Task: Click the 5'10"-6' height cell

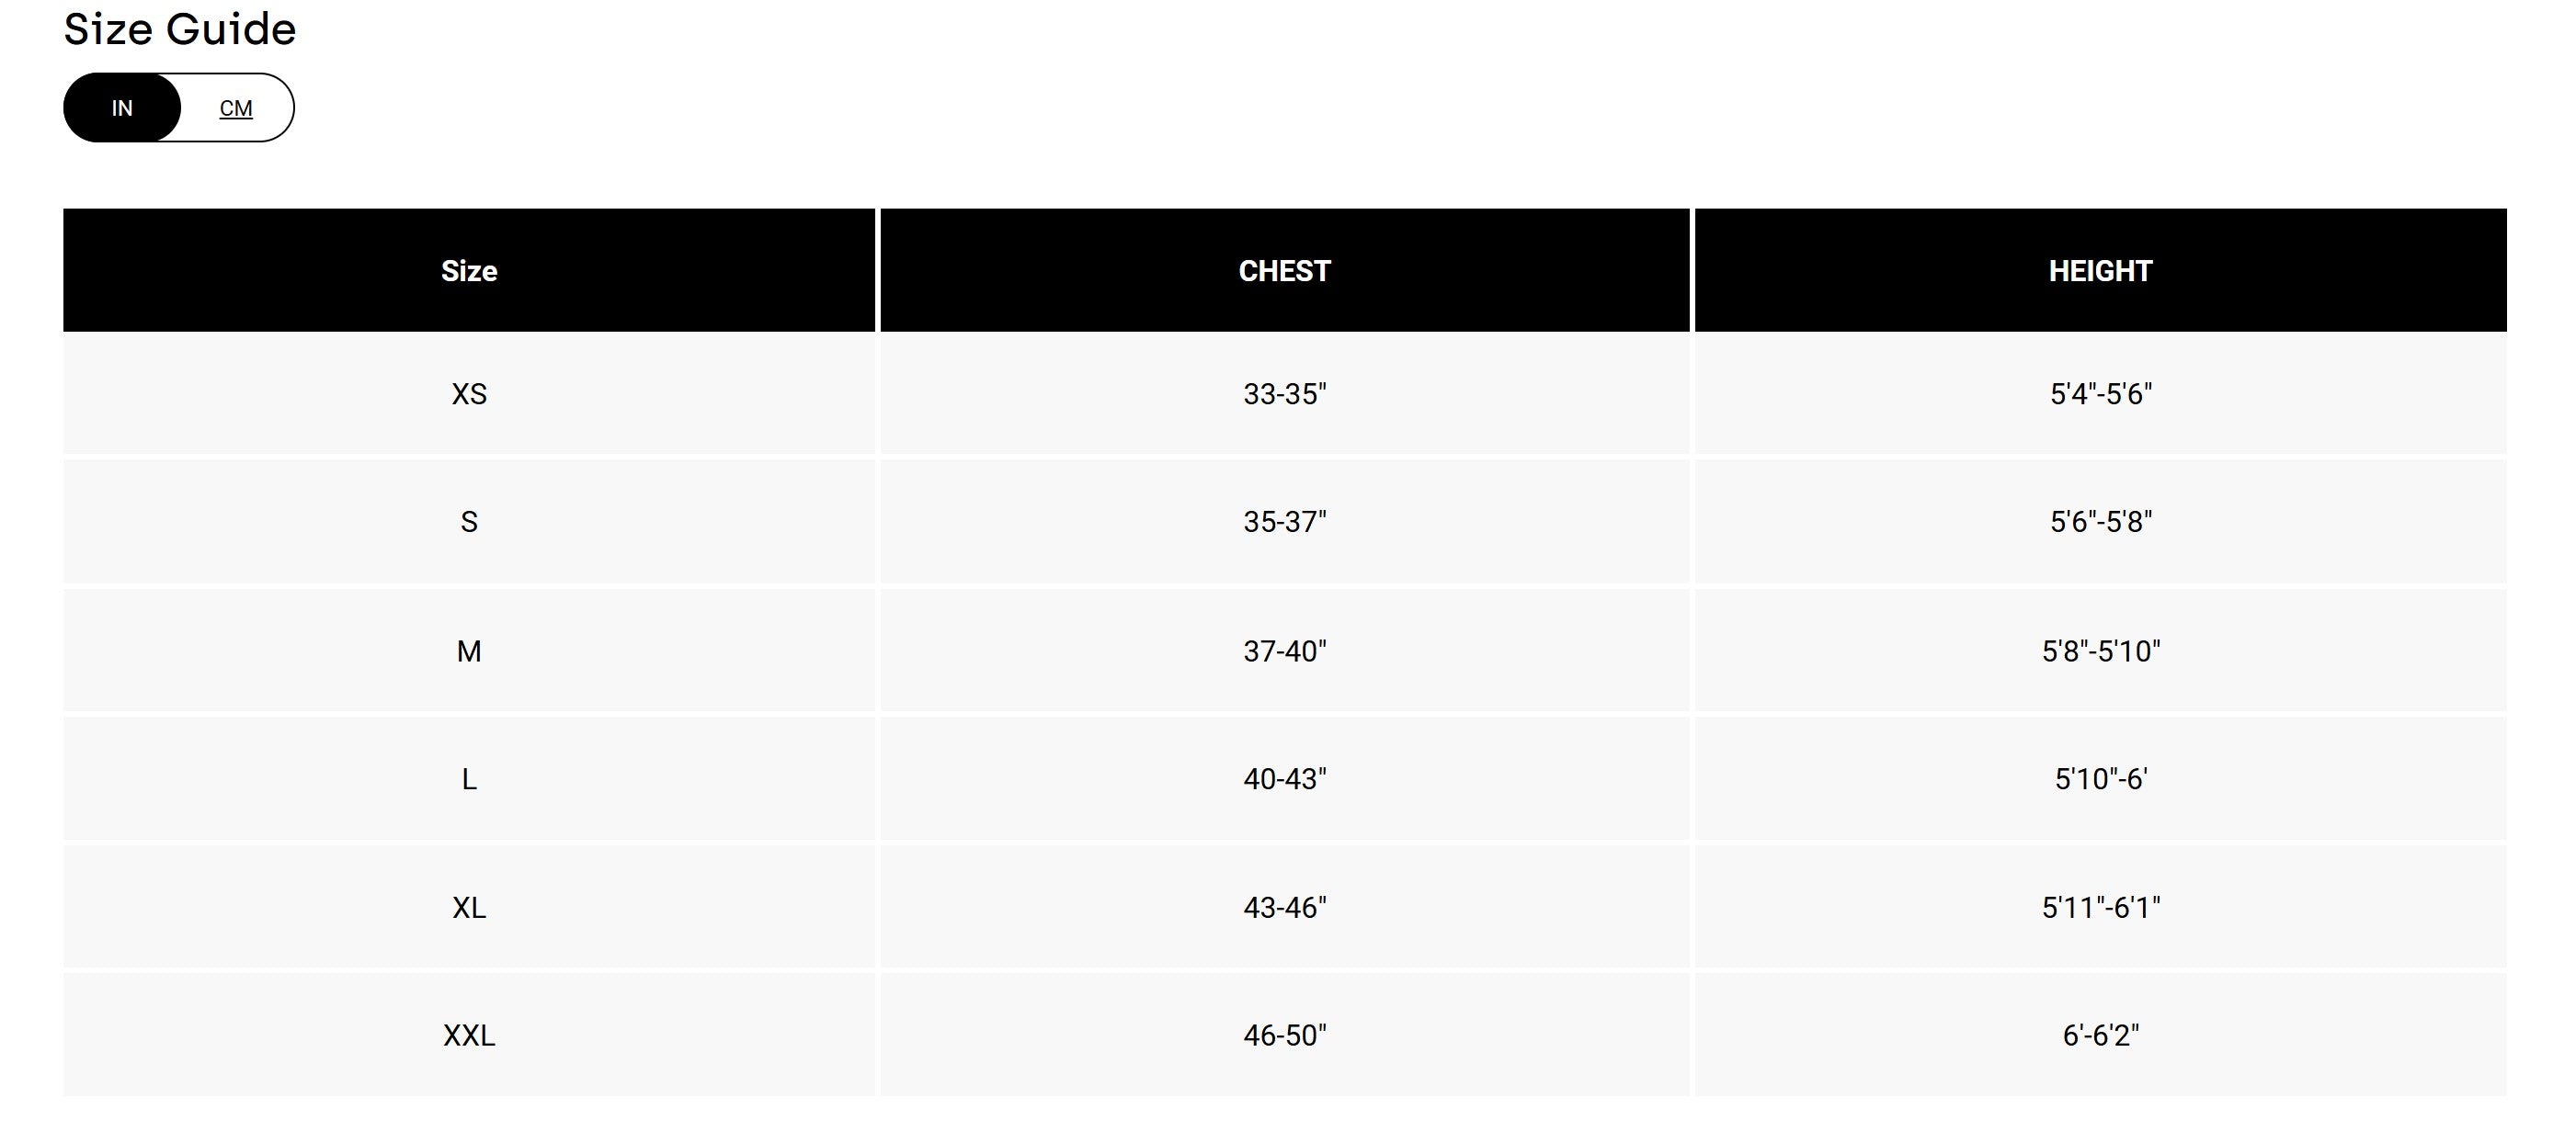Action: (x=2100, y=779)
